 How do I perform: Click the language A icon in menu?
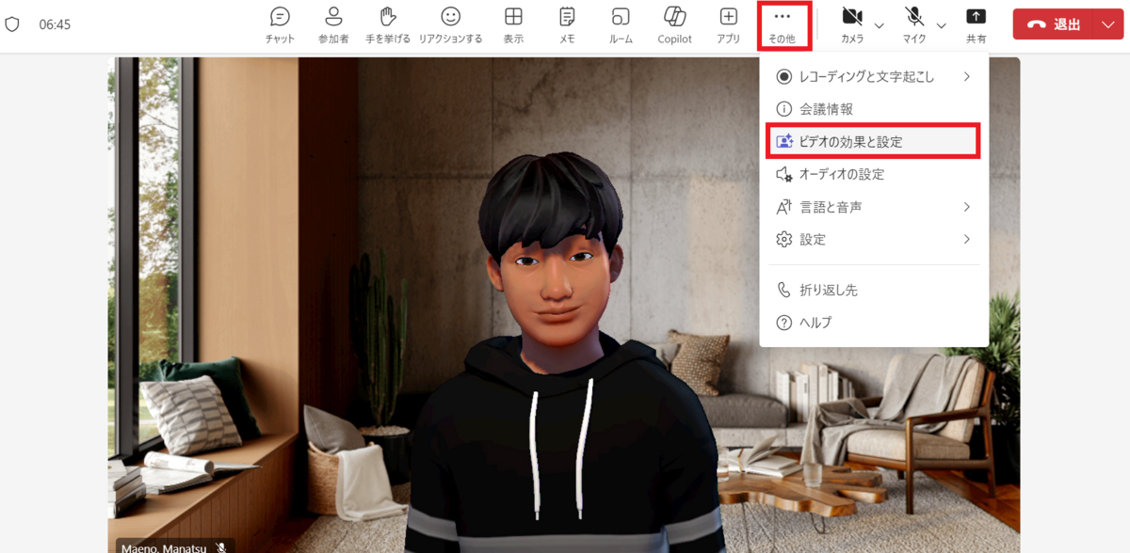click(x=783, y=207)
